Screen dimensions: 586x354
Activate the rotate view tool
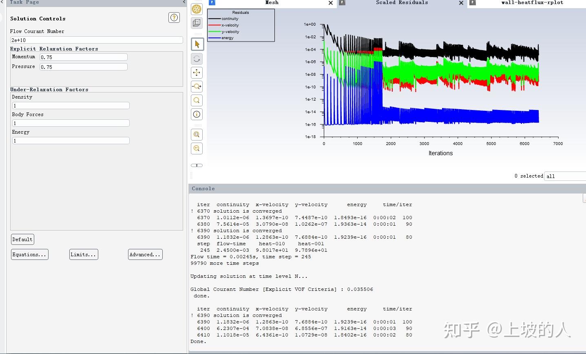click(197, 59)
